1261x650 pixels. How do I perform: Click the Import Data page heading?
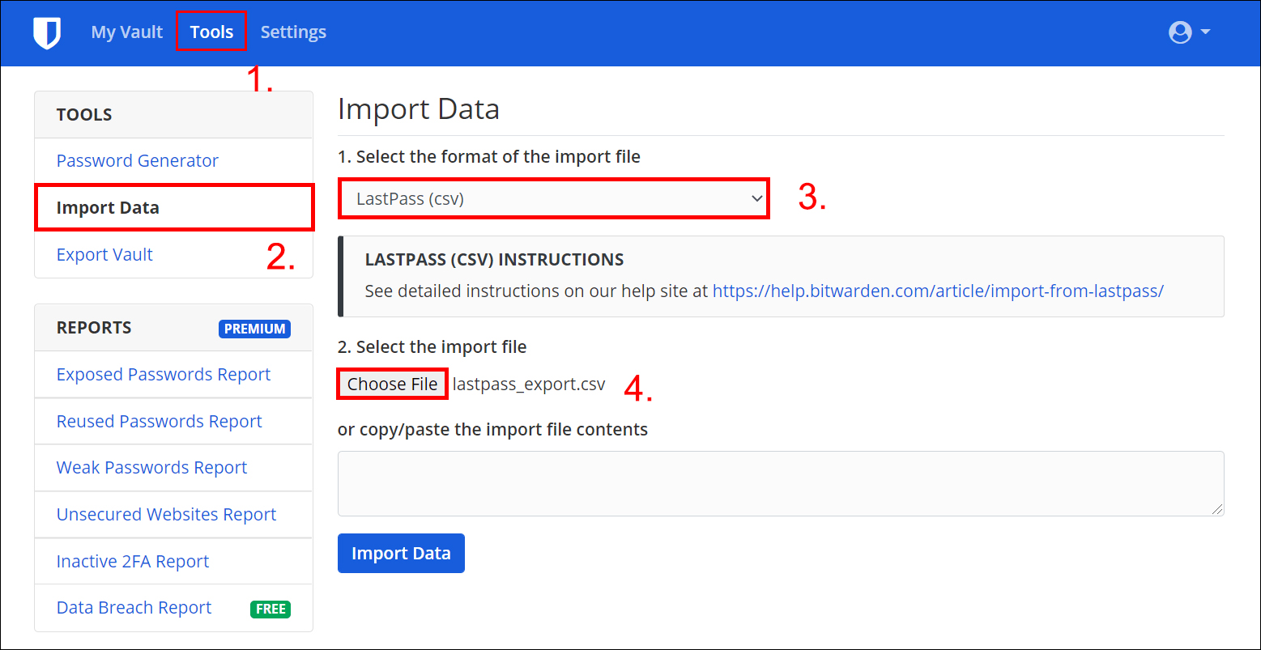pos(419,108)
